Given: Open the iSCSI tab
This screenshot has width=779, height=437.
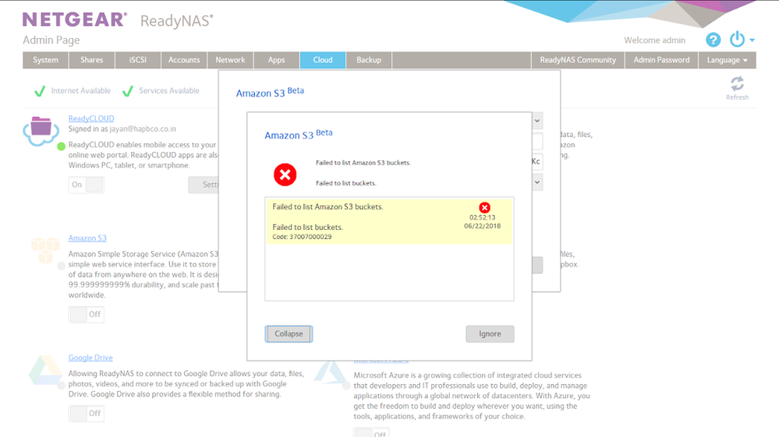Looking at the screenshot, I should (x=138, y=60).
